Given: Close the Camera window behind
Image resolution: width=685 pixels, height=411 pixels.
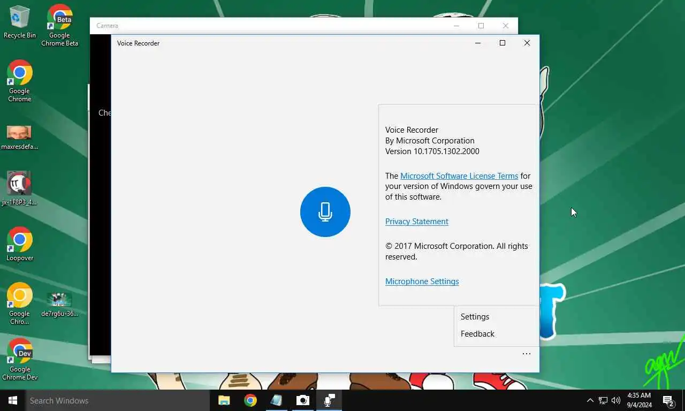Looking at the screenshot, I should (x=506, y=26).
